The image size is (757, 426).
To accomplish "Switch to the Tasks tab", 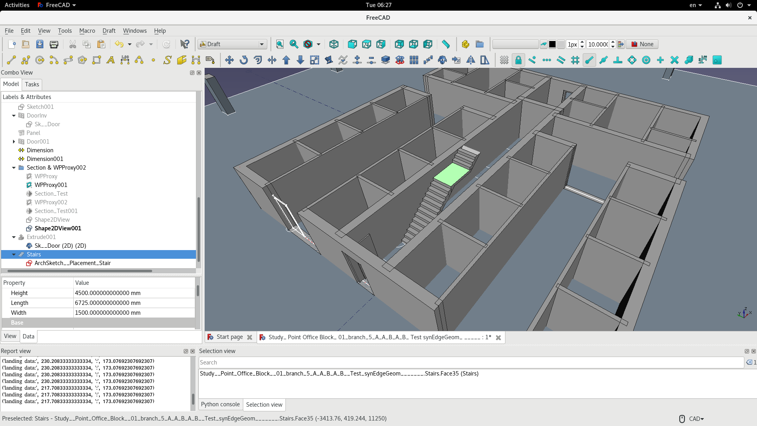I will (32, 84).
